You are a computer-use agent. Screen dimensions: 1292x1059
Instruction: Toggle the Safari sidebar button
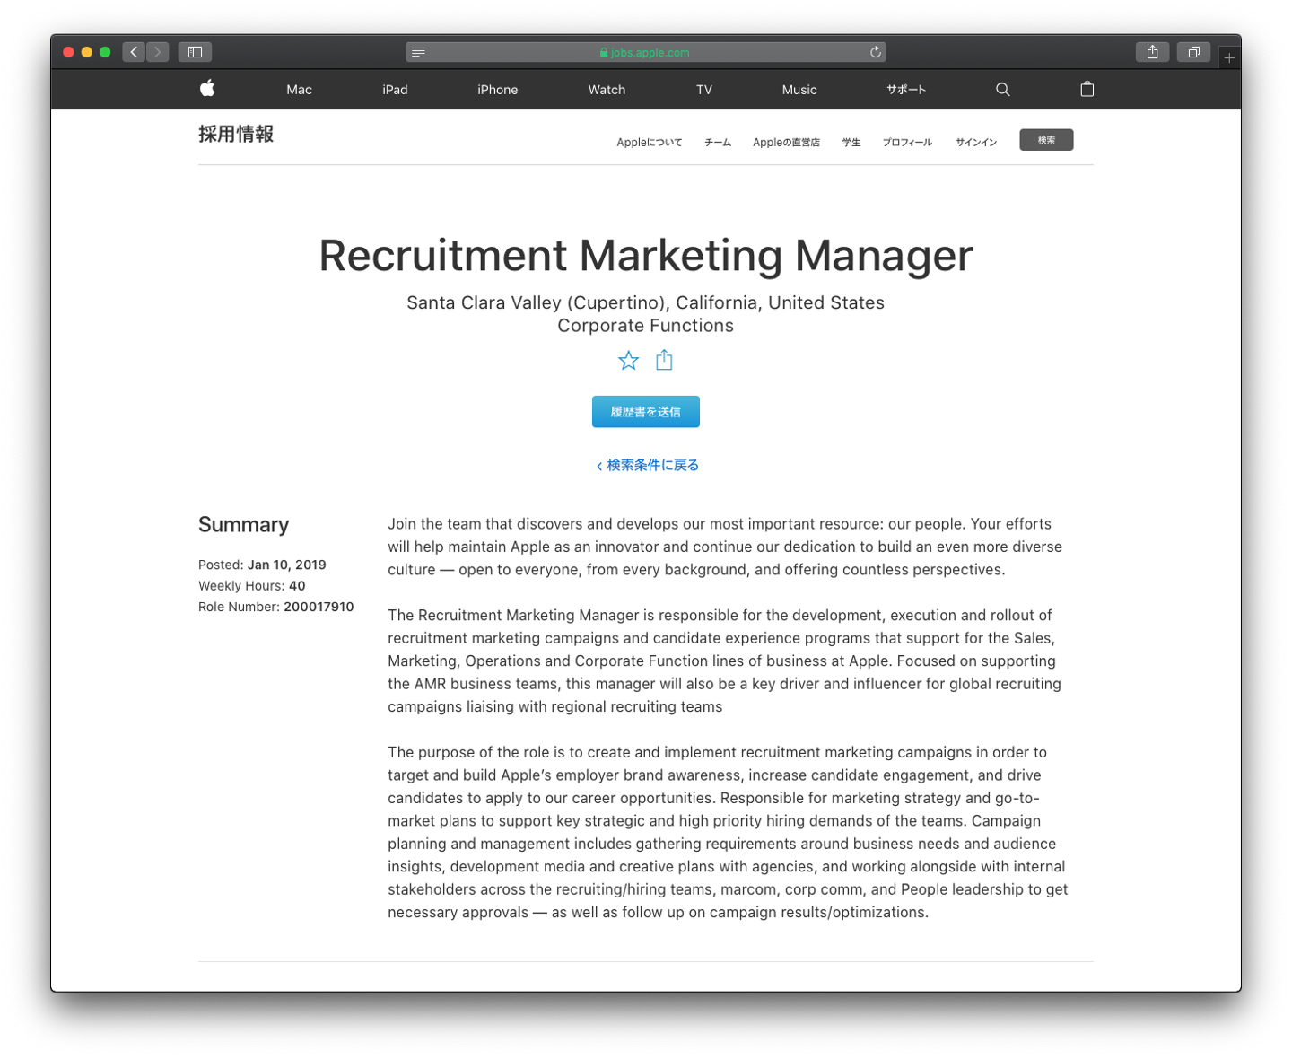195,52
